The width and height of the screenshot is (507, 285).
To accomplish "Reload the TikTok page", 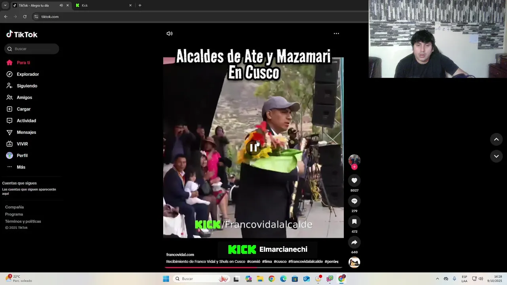I will coord(25,17).
